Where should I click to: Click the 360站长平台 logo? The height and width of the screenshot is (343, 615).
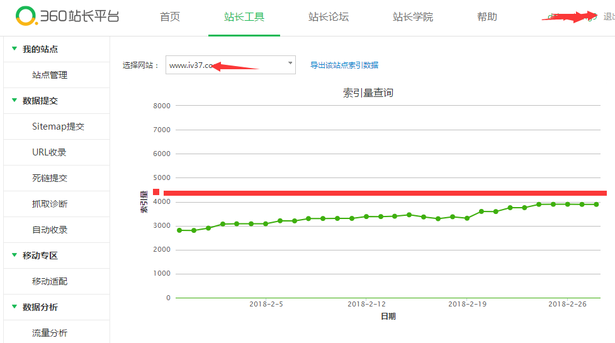click(x=67, y=16)
